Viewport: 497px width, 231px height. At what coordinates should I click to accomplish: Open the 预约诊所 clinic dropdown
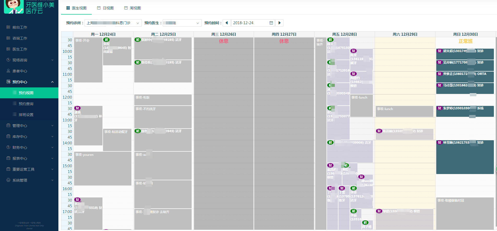tap(113, 23)
